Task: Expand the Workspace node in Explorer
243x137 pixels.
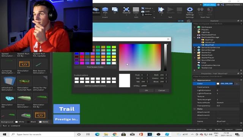Action: 195,27
